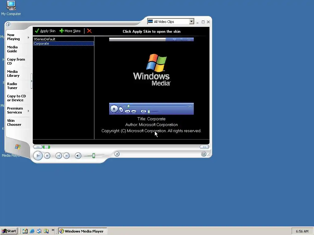Click the Windows Media logo in preview

[x=151, y=70]
